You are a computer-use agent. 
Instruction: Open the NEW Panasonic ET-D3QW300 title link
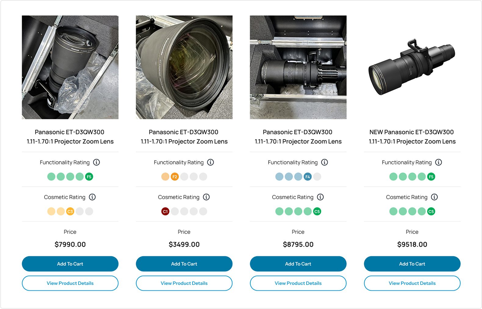(x=412, y=137)
